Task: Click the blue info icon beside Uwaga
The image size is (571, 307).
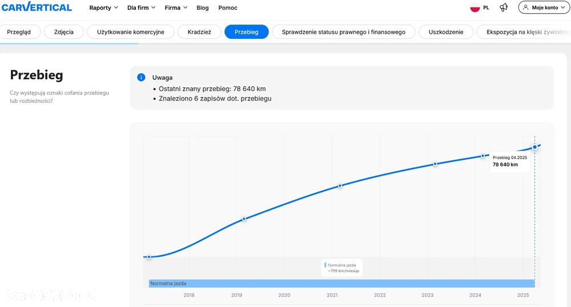Action: point(141,77)
